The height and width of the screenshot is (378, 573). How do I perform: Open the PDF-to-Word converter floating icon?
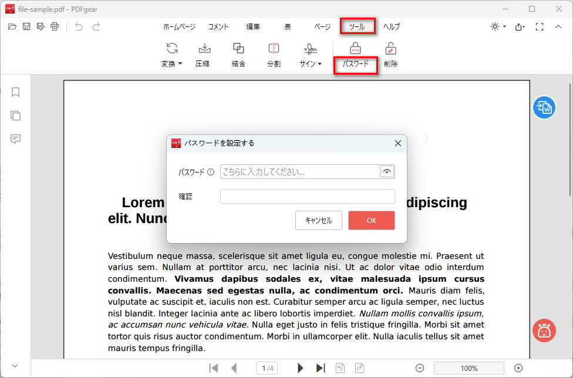point(544,107)
